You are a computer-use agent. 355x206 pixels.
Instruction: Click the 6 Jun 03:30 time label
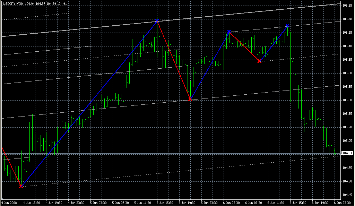pyautogui.click(x=231, y=203)
